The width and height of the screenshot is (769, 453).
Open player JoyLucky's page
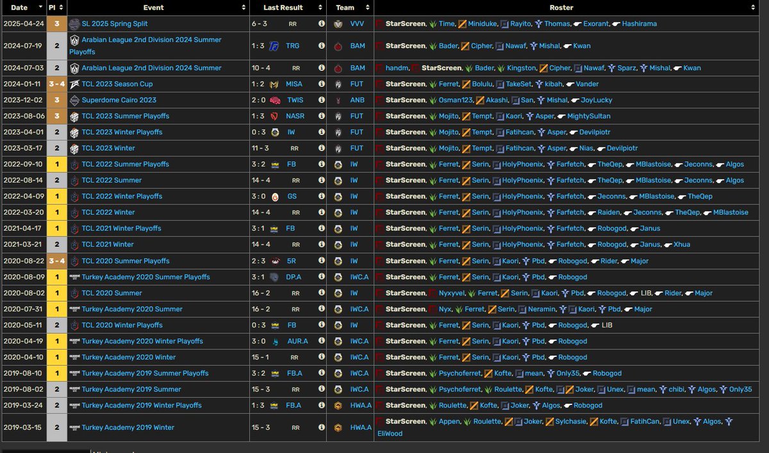click(596, 100)
